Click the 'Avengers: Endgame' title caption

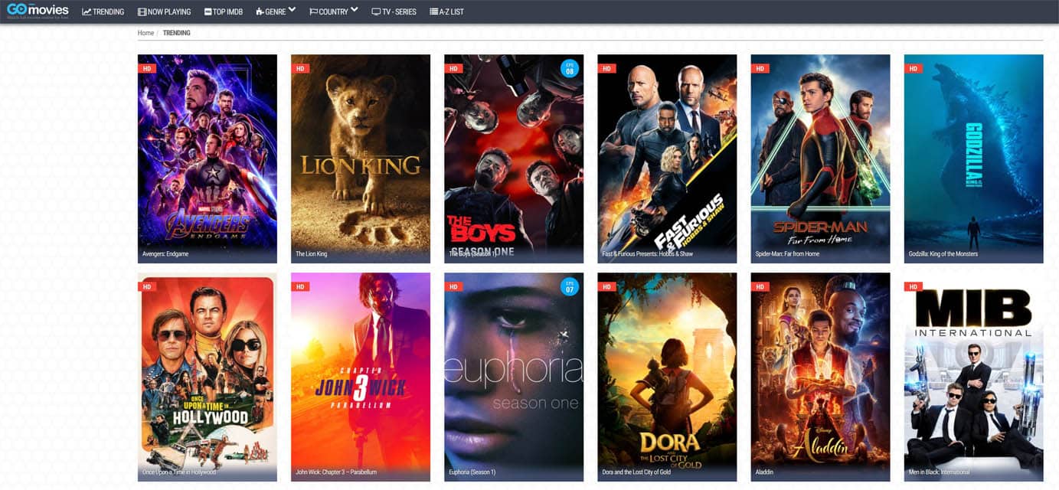(165, 254)
